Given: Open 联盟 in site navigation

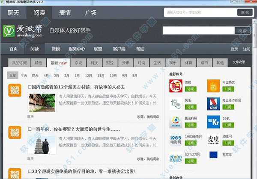Looking at the screenshot, I should coord(98,49).
